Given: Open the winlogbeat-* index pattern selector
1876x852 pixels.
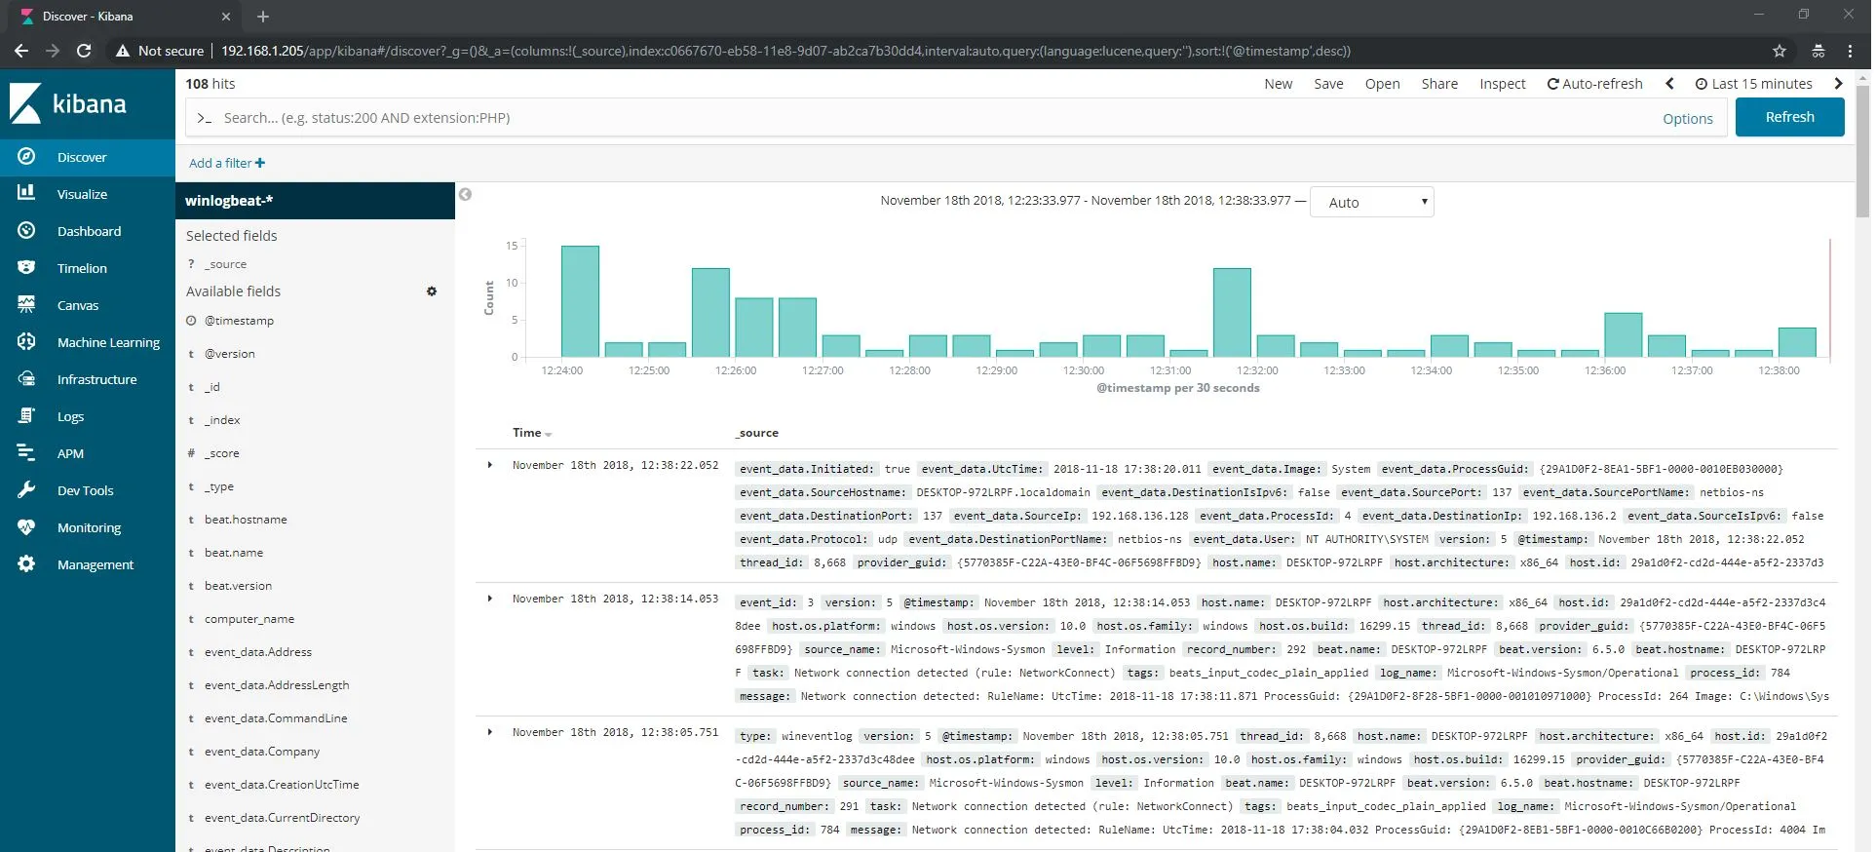Looking at the screenshot, I should 315,201.
